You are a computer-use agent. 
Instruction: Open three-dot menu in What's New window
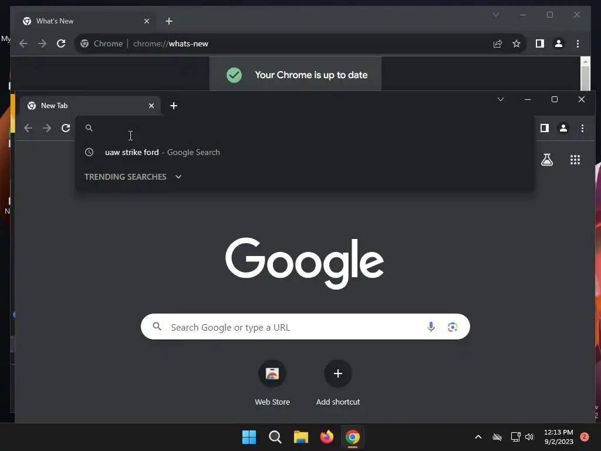coord(578,43)
